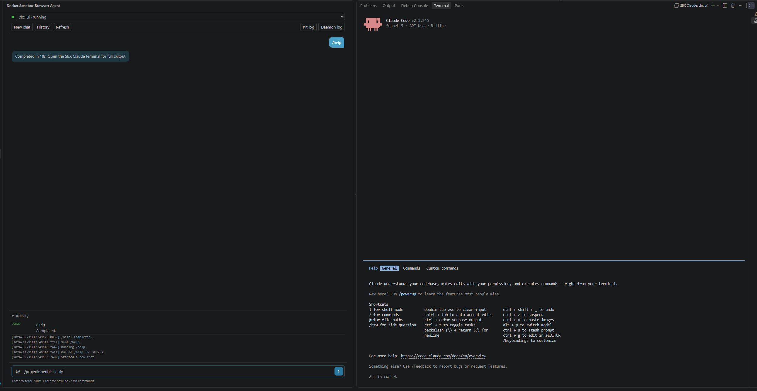Click '/btw for side question' text
Viewport: 757px width, 391px height.
[x=392, y=325]
